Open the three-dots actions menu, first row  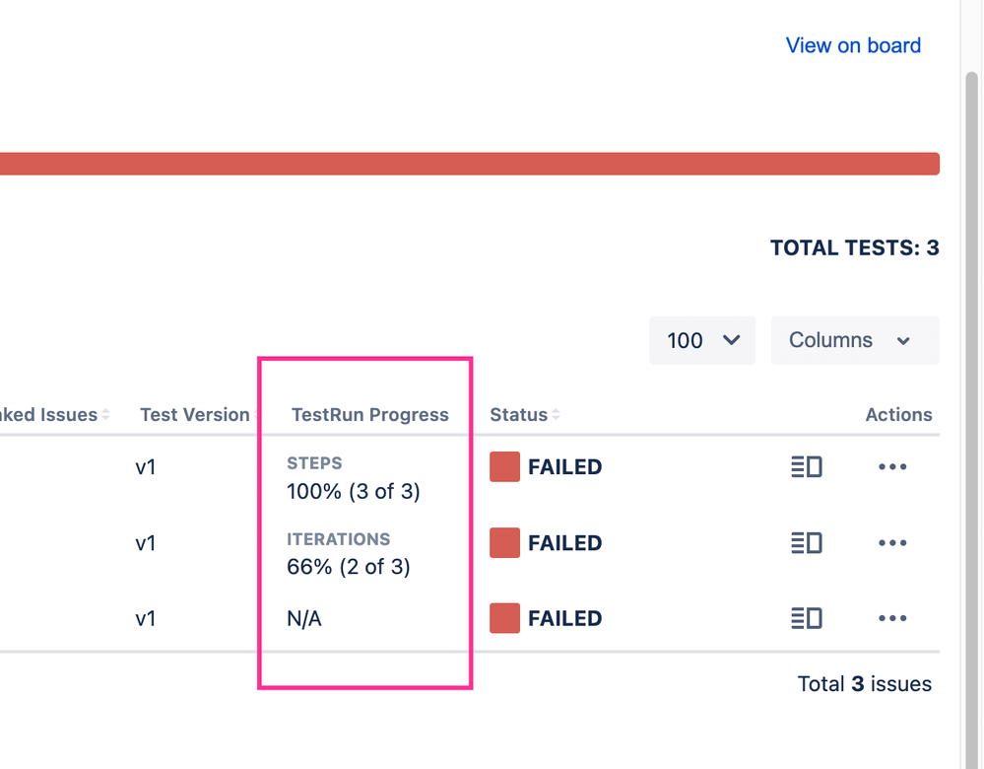pyautogui.click(x=892, y=467)
